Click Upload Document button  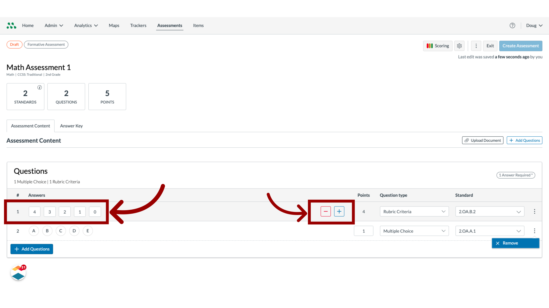(x=483, y=140)
